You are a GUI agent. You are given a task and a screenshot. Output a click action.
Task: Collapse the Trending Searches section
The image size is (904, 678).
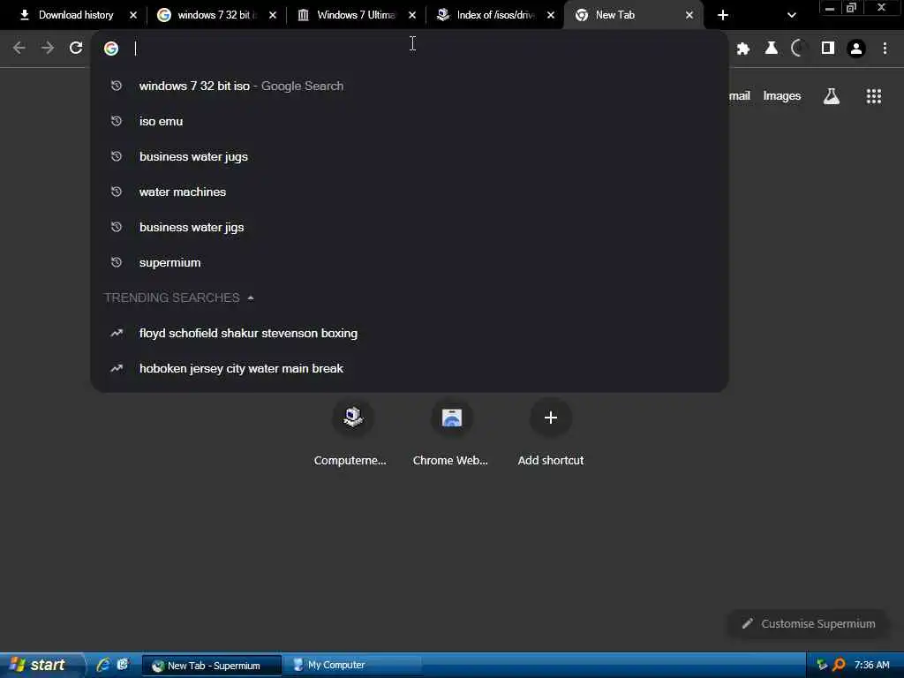click(x=250, y=298)
